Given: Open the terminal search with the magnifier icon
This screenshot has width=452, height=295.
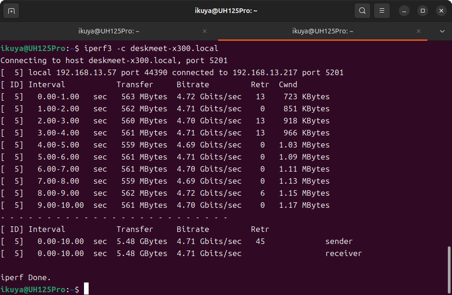Looking at the screenshot, I should click(362, 10).
